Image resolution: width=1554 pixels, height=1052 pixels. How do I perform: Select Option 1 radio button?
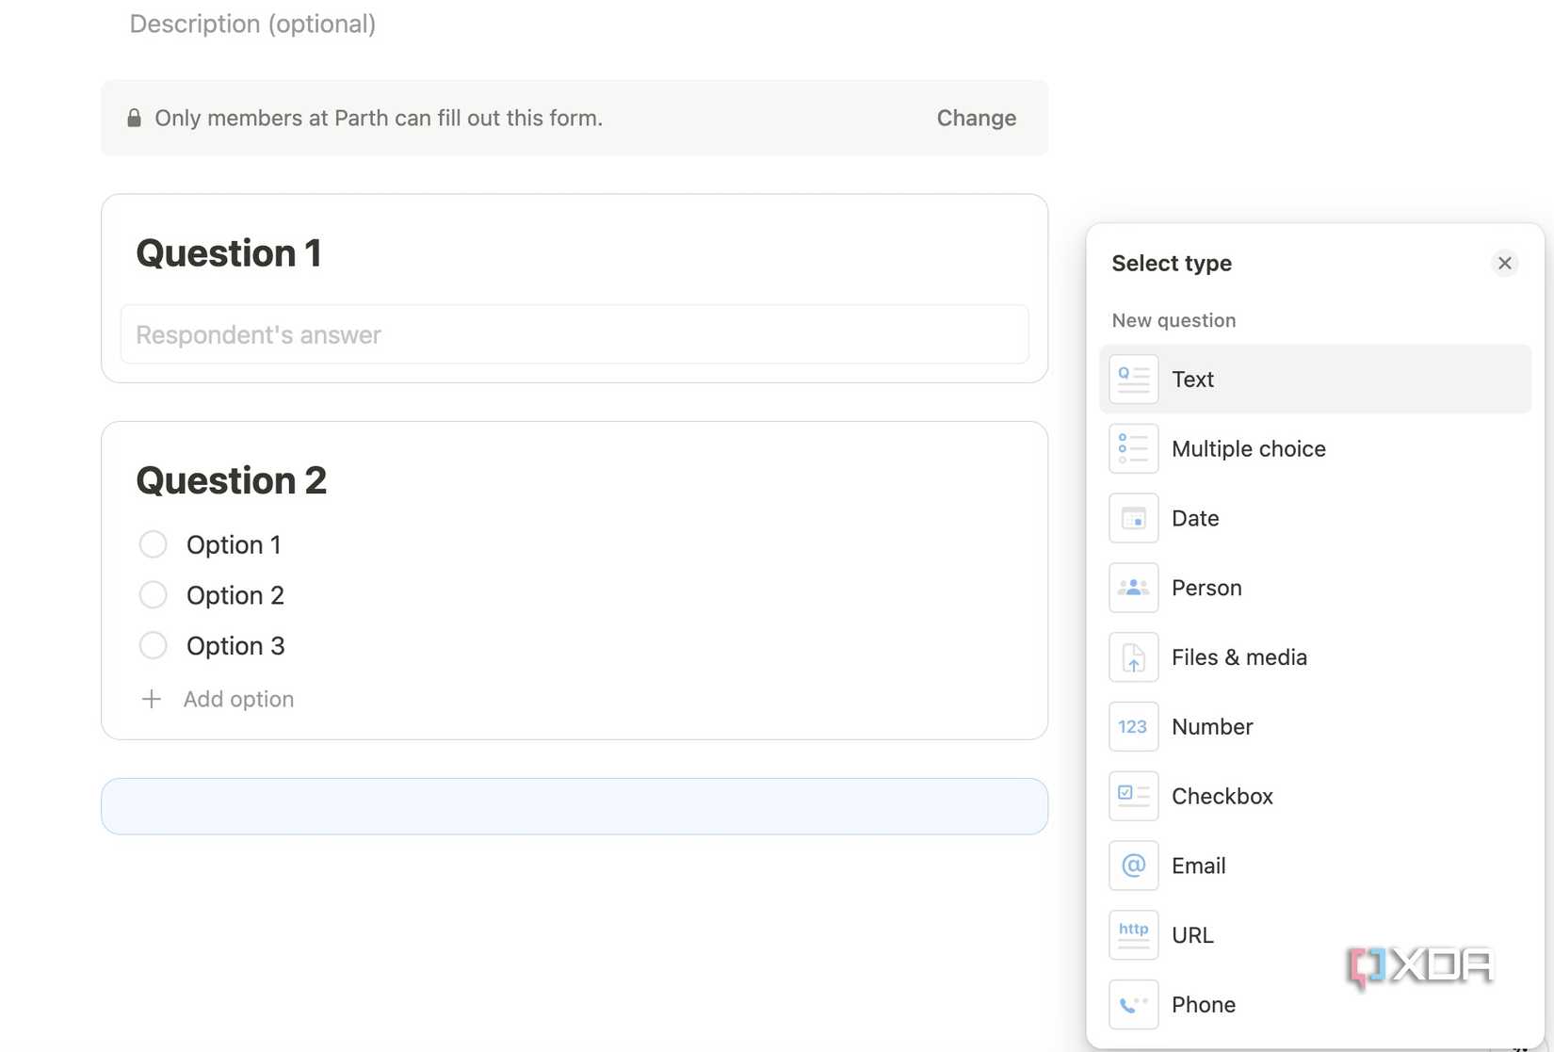coord(153,543)
